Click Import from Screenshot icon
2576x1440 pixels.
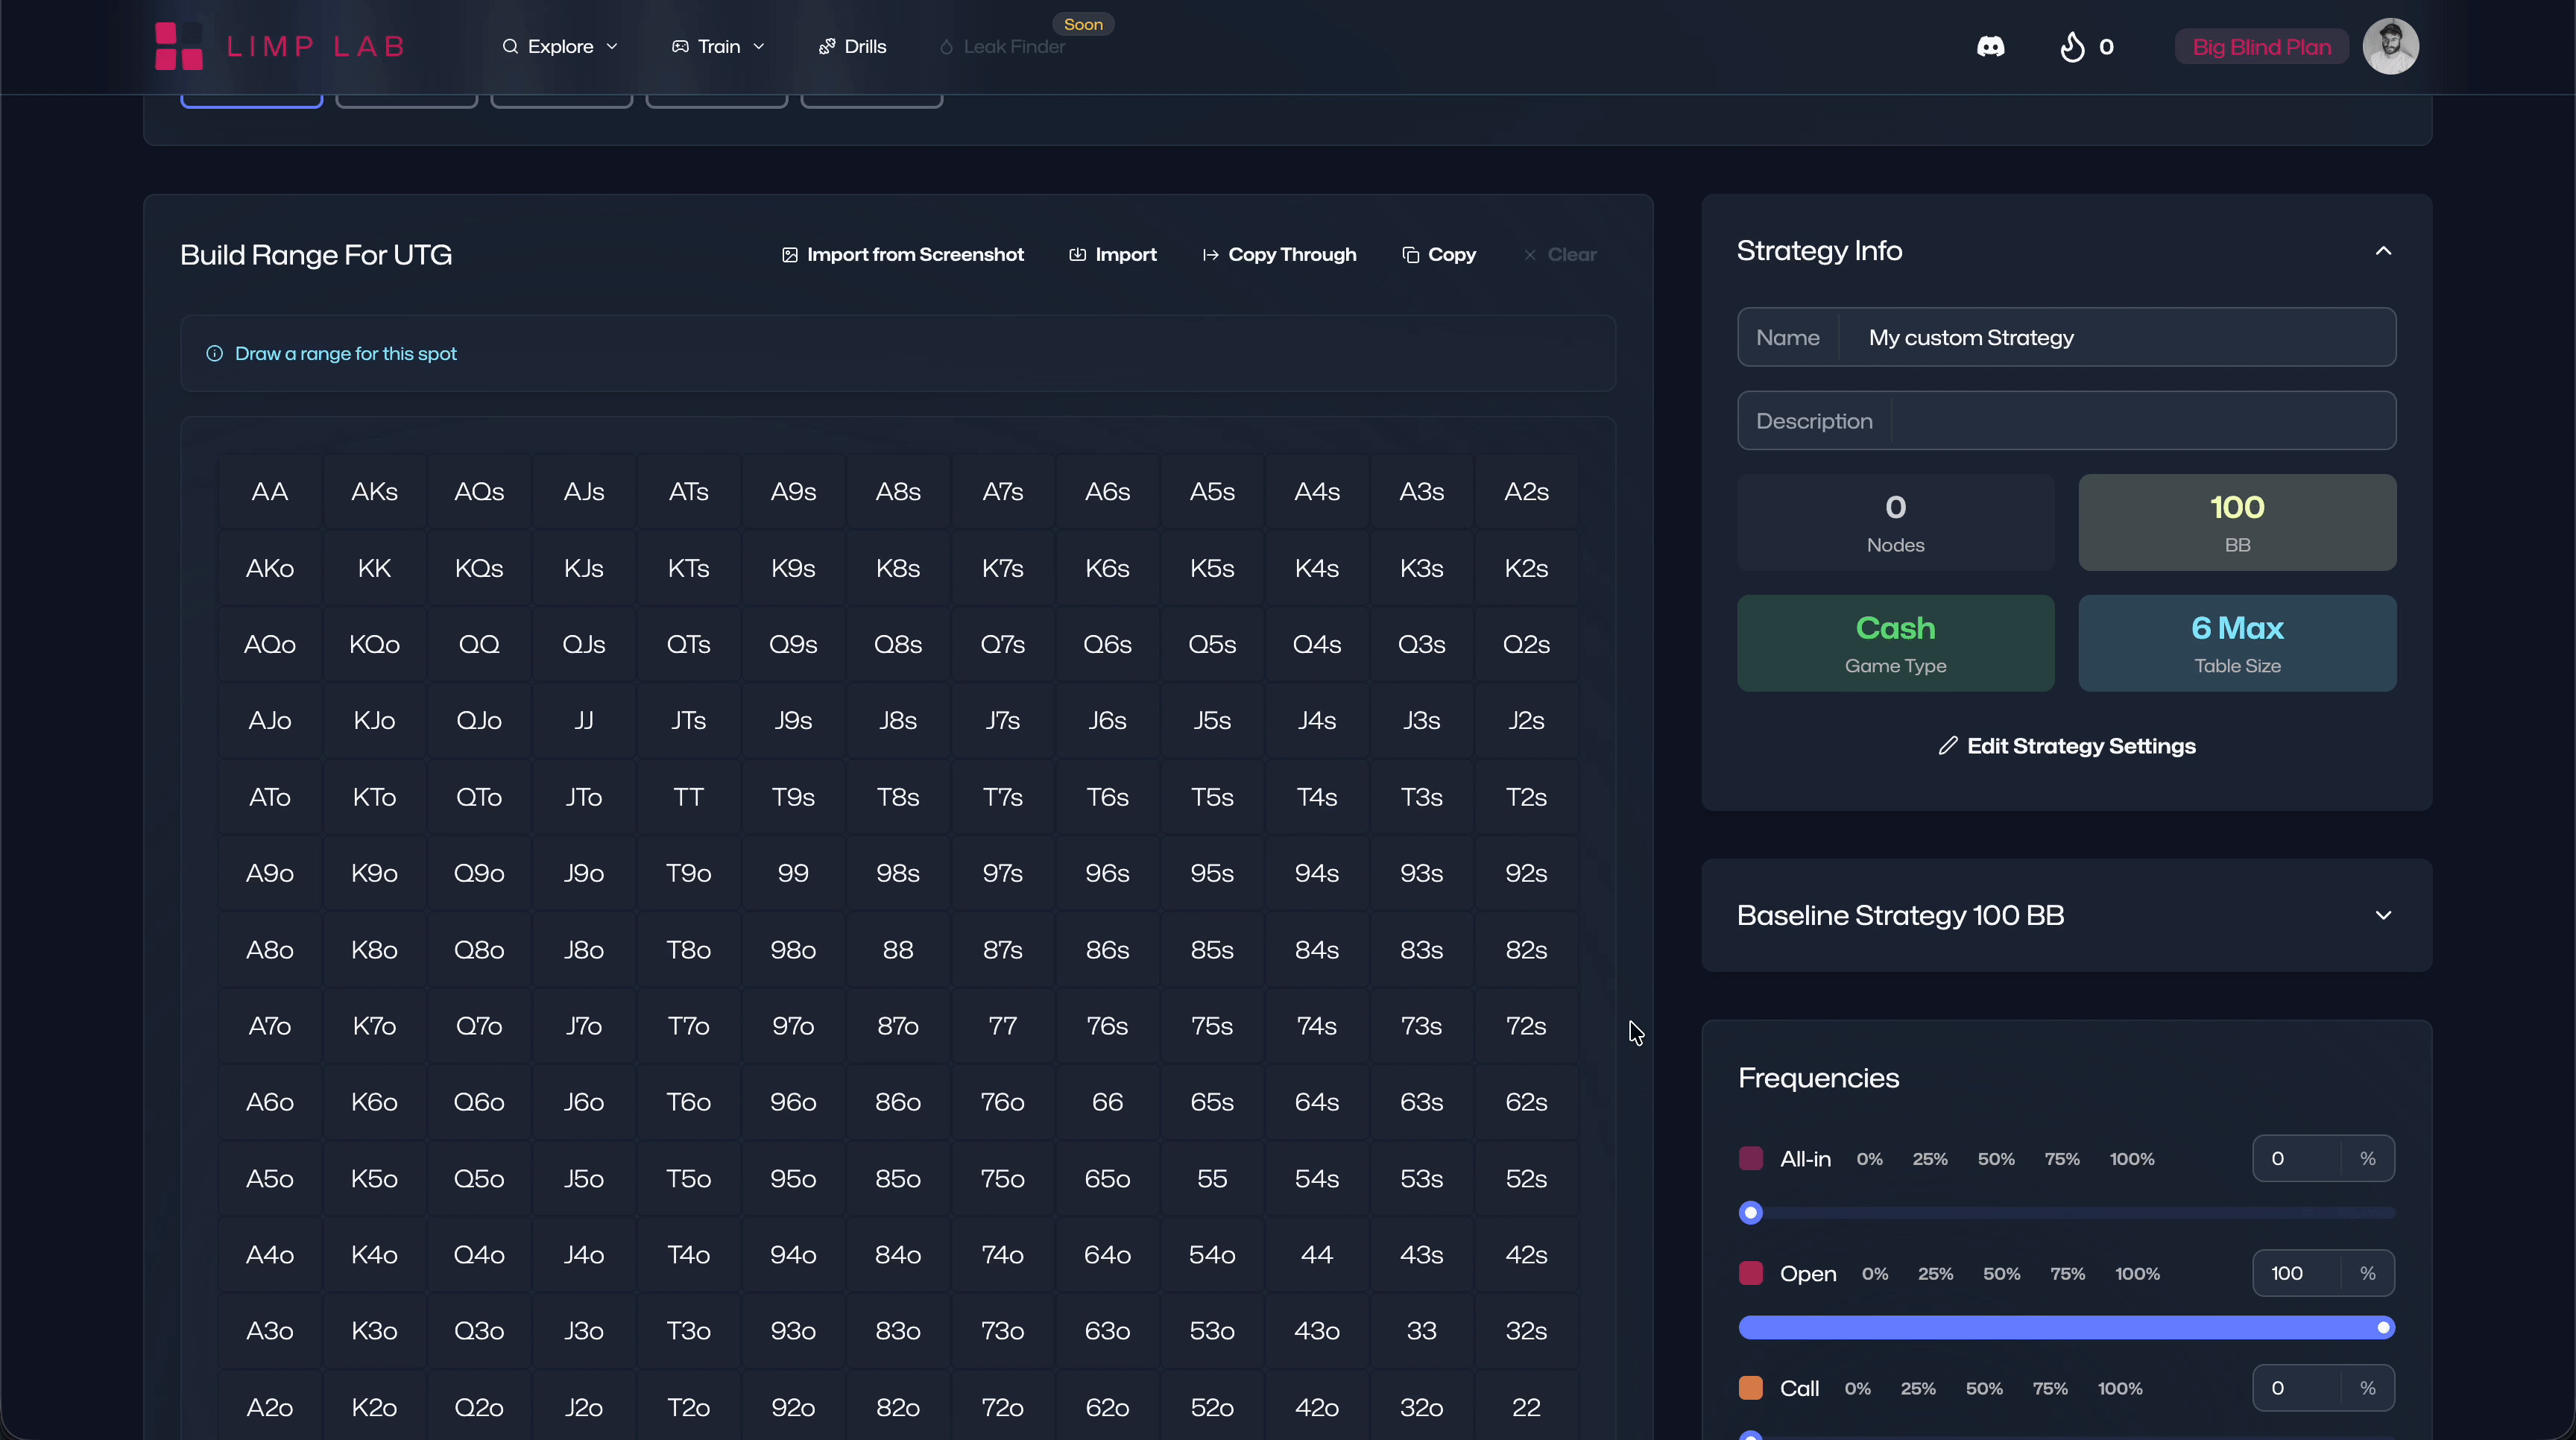click(789, 255)
